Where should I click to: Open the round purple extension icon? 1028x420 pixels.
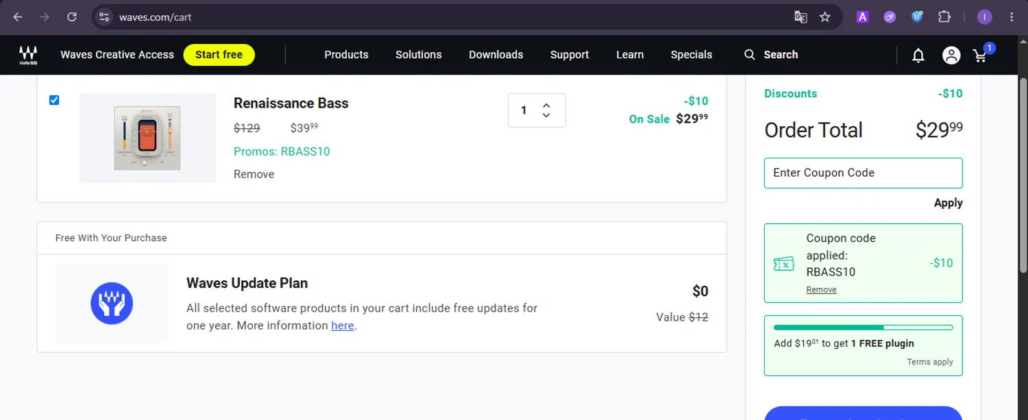[890, 17]
